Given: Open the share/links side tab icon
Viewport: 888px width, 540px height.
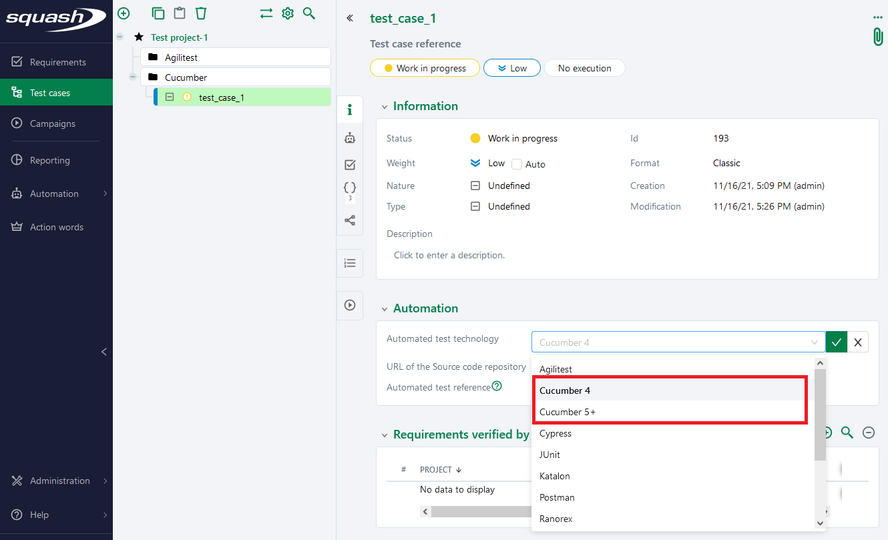Looking at the screenshot, I should point(350,220).
